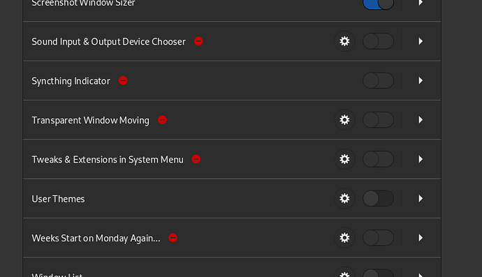Expand the Syncthing Indicator row arrow
The height and width of the screenshot is (277, 482).
pyautogui.click(x=421, y=80)
